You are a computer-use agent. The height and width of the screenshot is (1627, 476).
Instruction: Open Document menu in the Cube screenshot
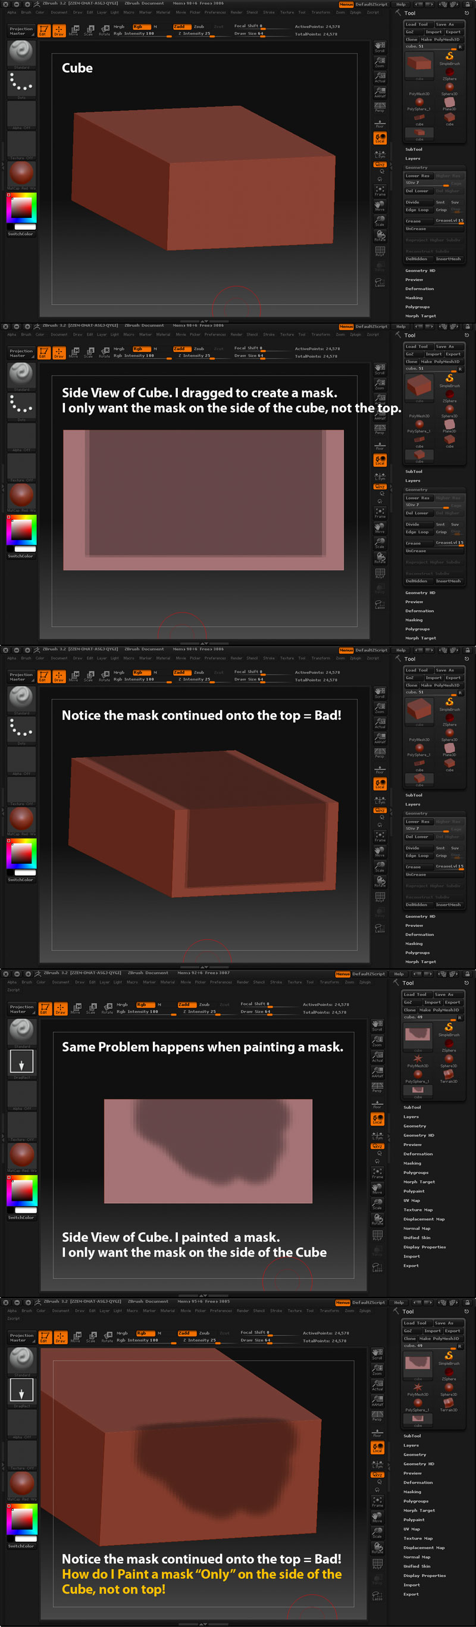pyautogui.click(x=59, y=12)
